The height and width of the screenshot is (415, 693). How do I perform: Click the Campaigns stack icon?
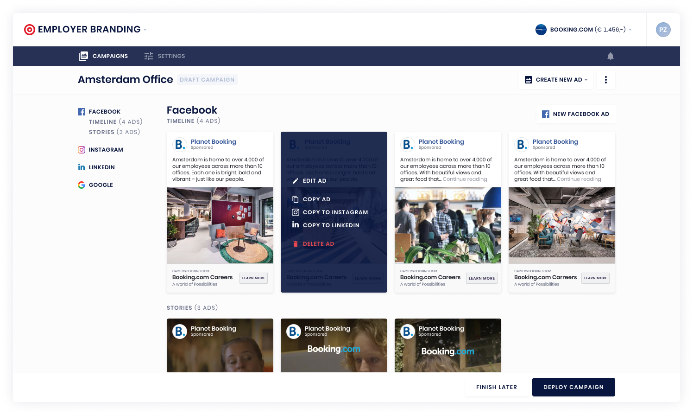tap(83, 56)
